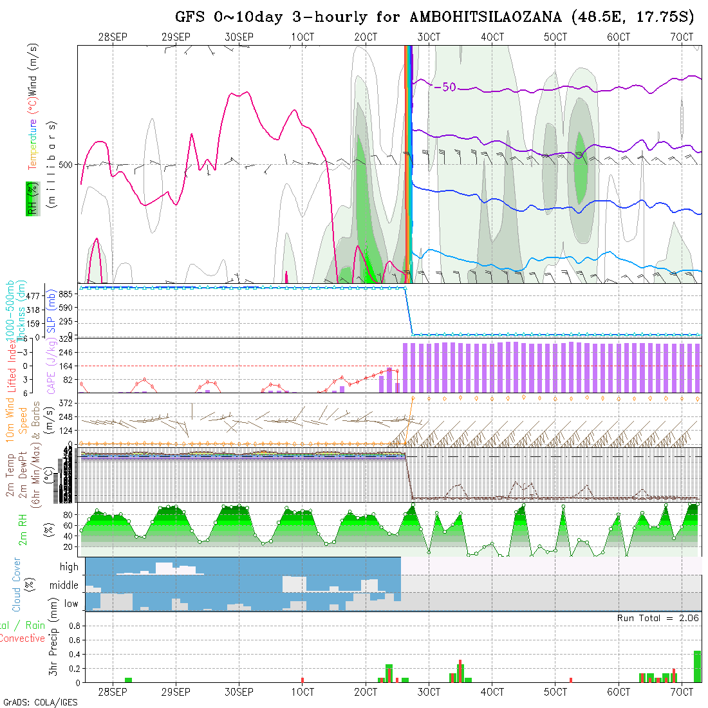
Task: Click the 10m Wind Speed axis title
Action: tap(17, 418)
